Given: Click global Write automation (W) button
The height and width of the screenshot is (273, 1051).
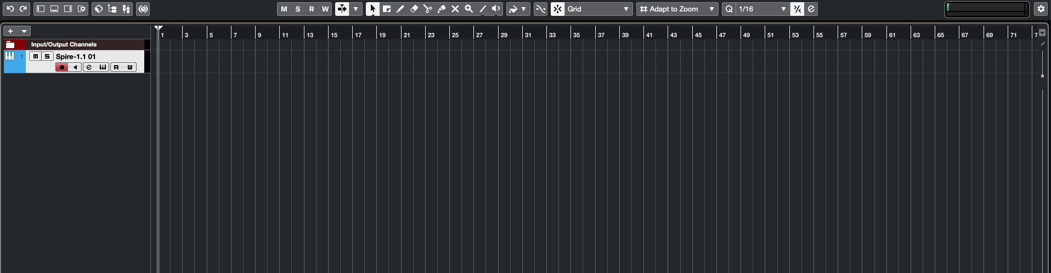Looking at the screenshot, I should pyautogui.click(x=325, y=9).
